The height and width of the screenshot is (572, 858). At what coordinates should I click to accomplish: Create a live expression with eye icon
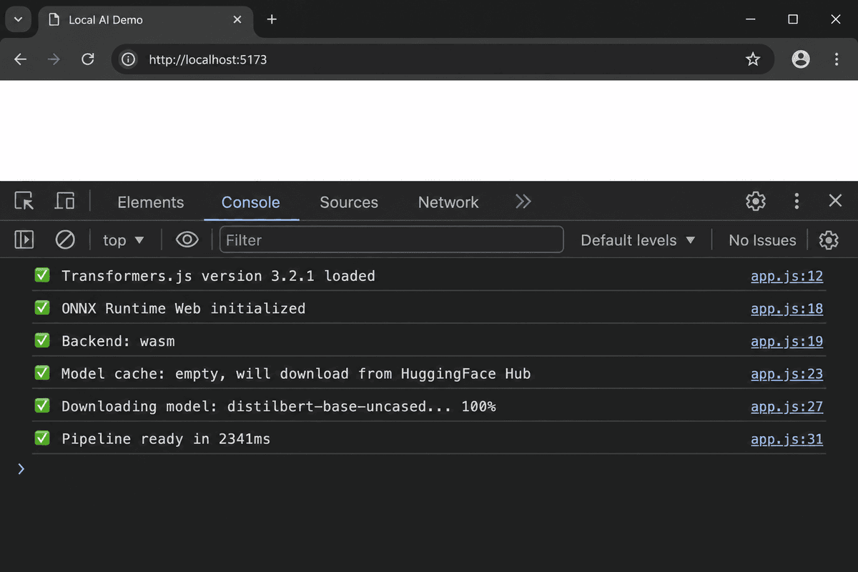(187, 240)
